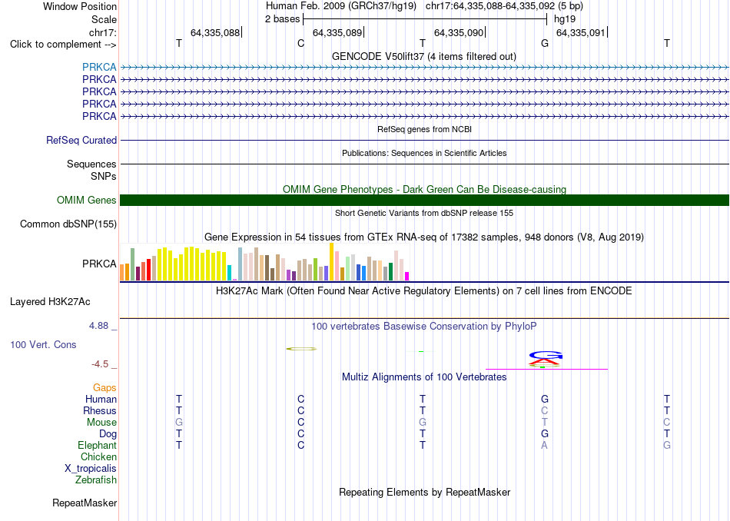Click 'Short Genetic Variants from dbSNP release 155'

(424, 213)
